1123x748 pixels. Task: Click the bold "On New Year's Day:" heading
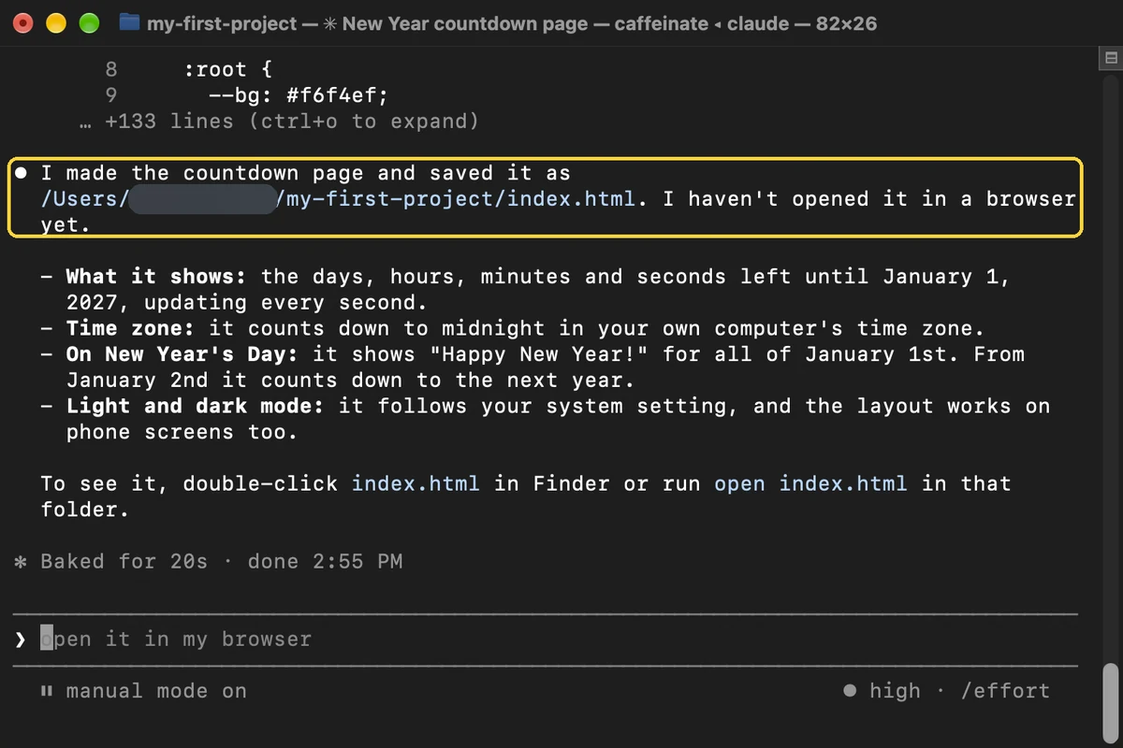[x=182, y=354]
